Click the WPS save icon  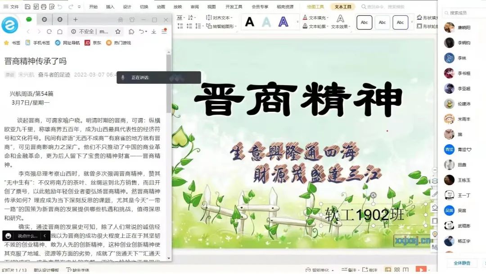click(27, 6)
